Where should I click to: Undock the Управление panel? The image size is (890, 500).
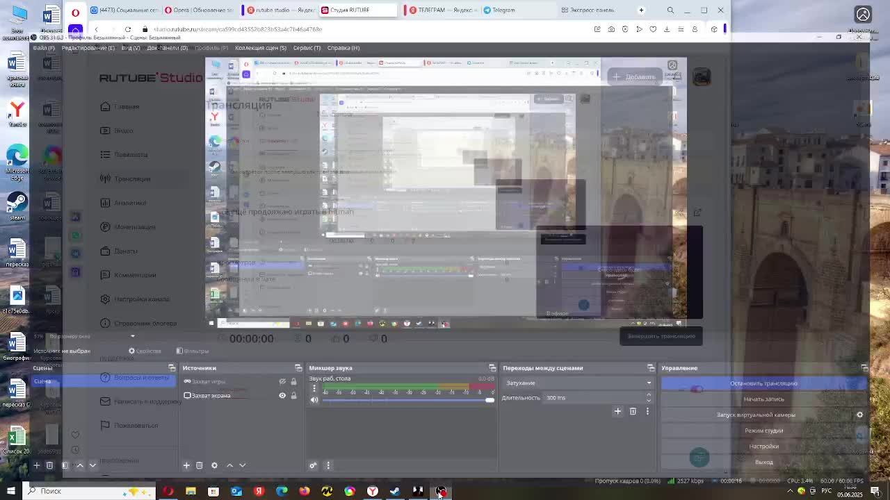click(864, 368)
